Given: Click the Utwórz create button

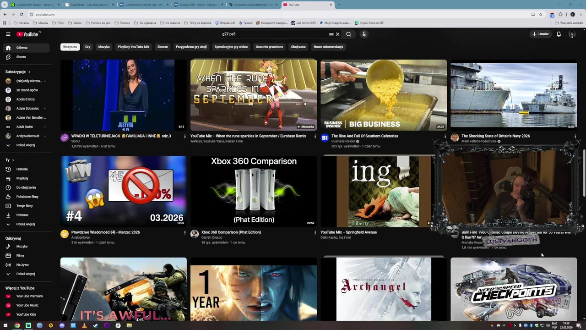Looking at the screenshot, I should [540, 34].
